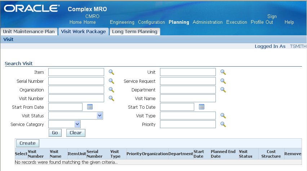Switch to Long Term Planning tab

click(135, 32)
